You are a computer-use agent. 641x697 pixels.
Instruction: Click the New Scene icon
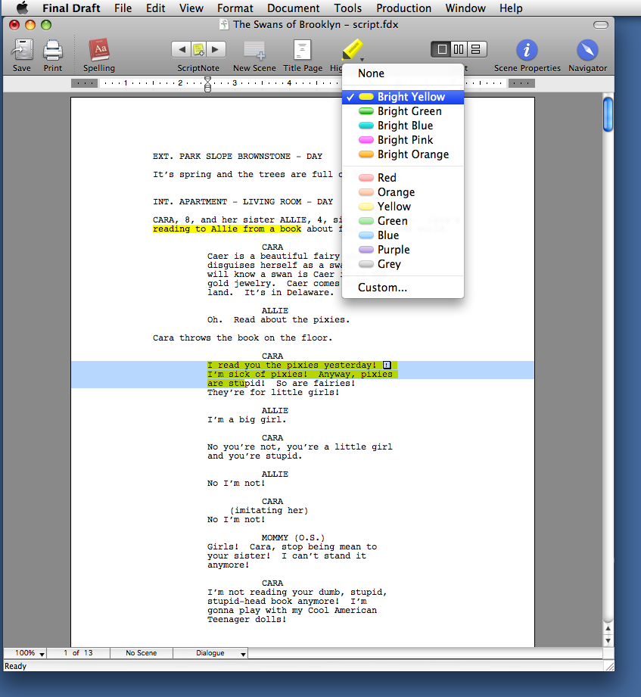(x=255, y=50)
